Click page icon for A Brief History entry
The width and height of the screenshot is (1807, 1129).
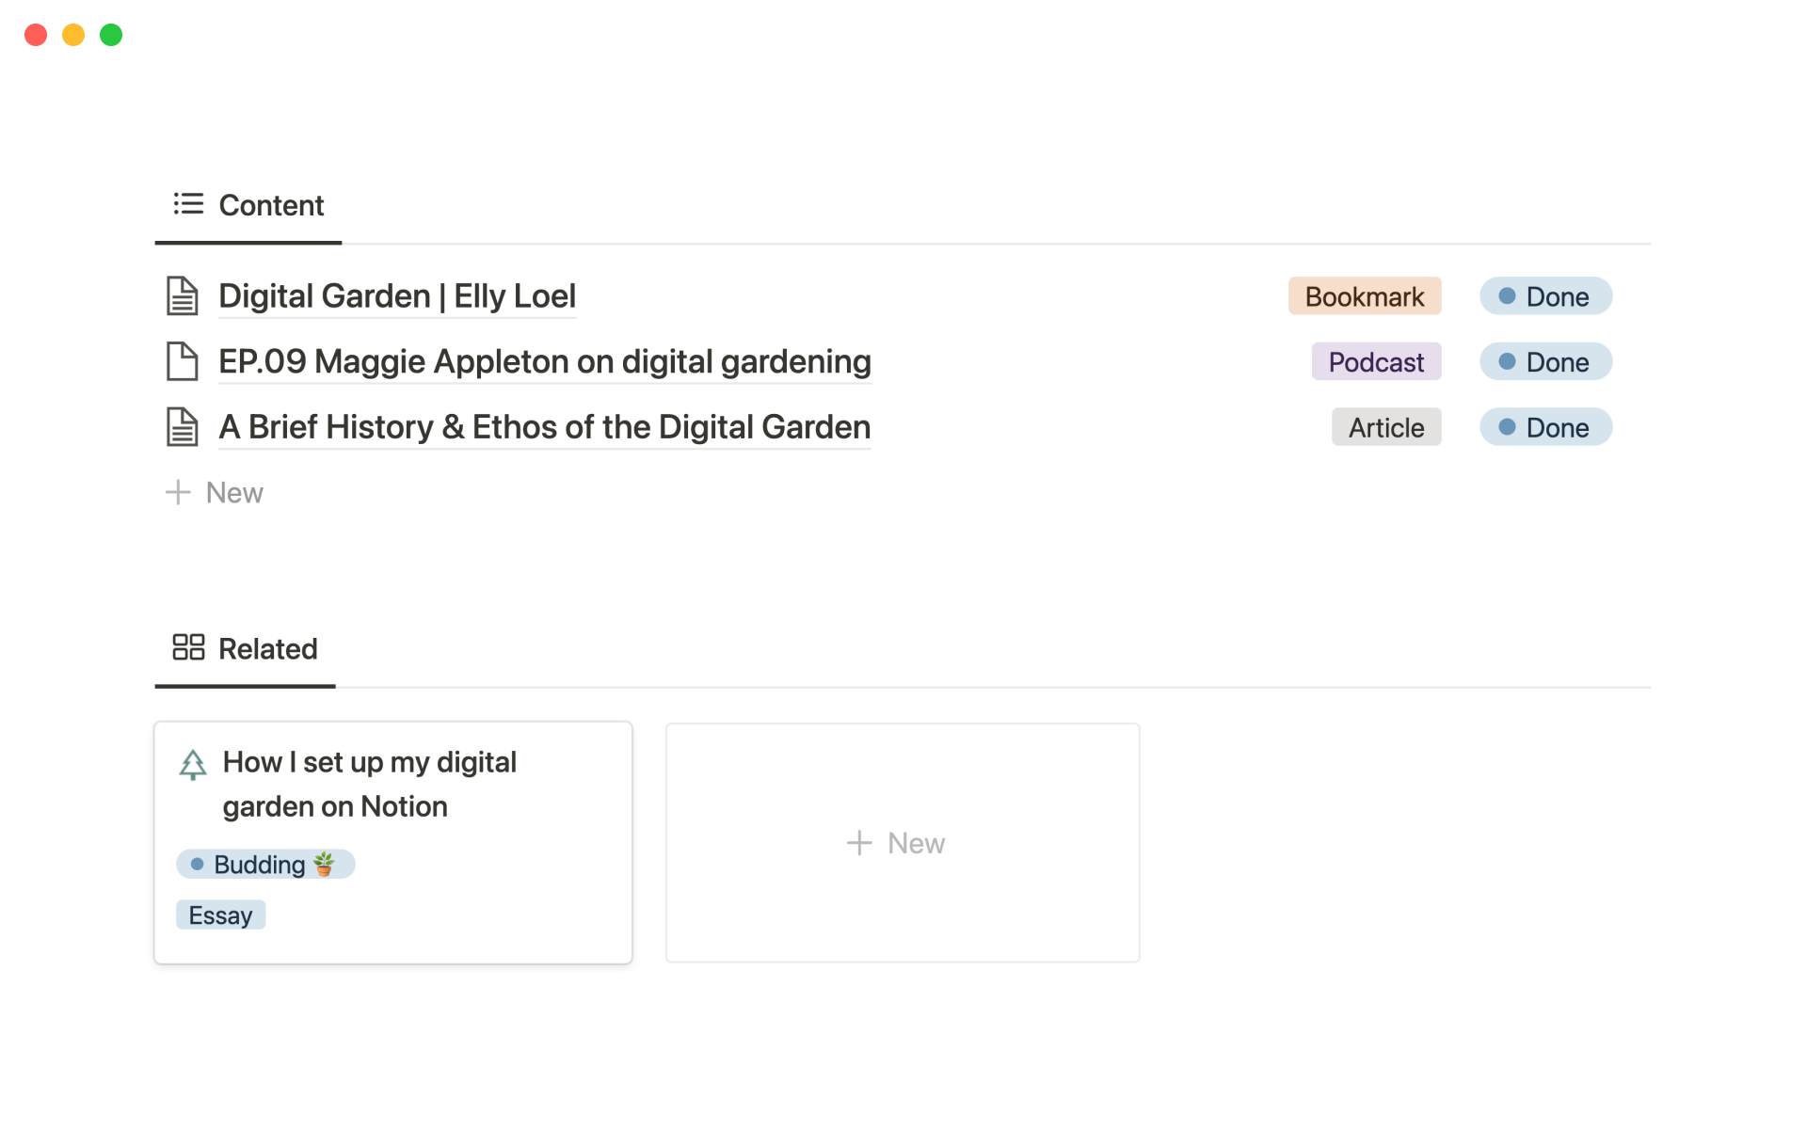point(182,427)
